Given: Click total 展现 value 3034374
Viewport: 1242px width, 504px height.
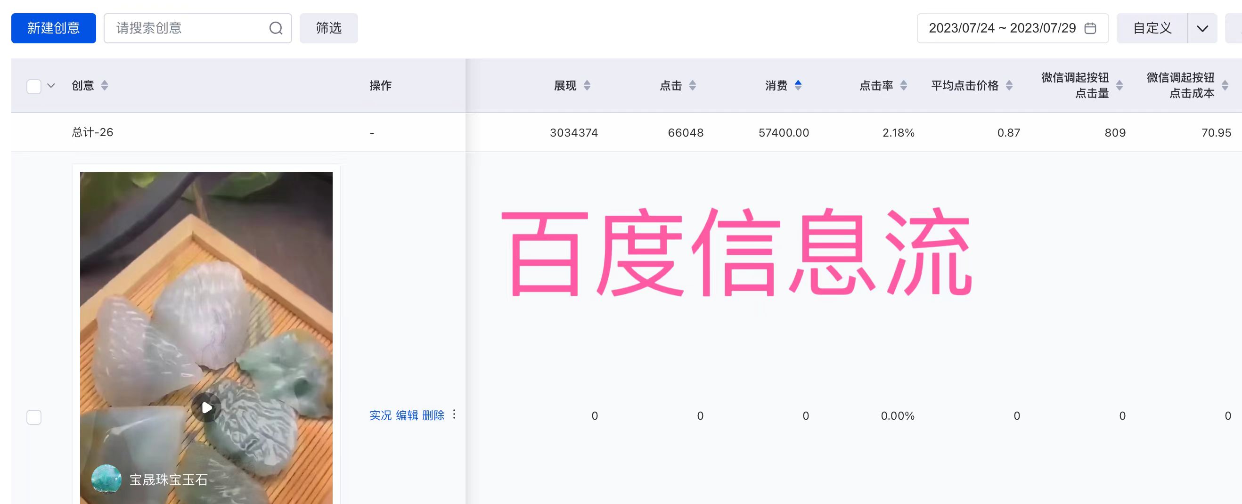Looking at the screenshot, I should point(574,132).
